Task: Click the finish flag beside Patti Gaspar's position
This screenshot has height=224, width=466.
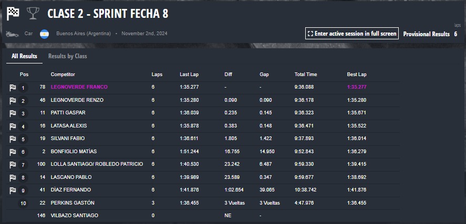Action: tap(13, 113)
